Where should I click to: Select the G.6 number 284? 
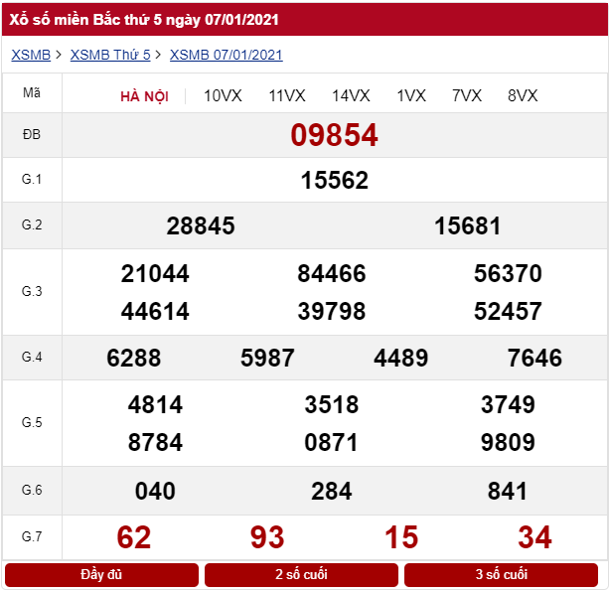332,491
